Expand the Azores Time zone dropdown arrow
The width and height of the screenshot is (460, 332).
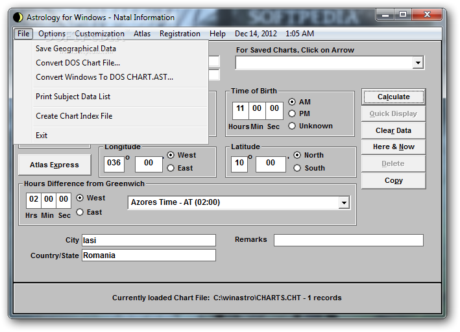pyautogui.click(x=344, y=203)
